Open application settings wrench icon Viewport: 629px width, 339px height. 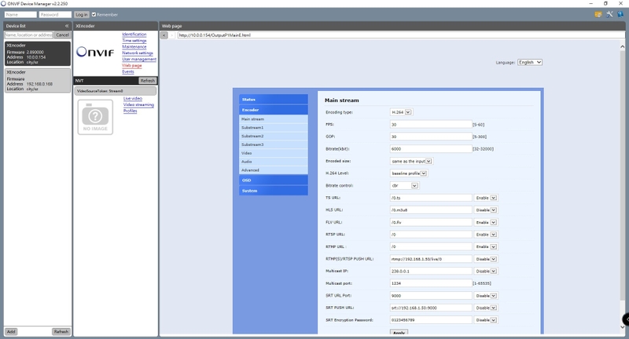pyautogui.click(x=609, y=14)
